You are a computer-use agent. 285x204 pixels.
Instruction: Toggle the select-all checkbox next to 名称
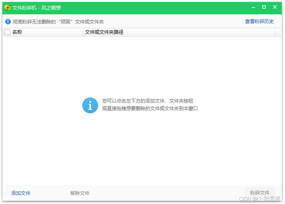(x=8, y=32)
